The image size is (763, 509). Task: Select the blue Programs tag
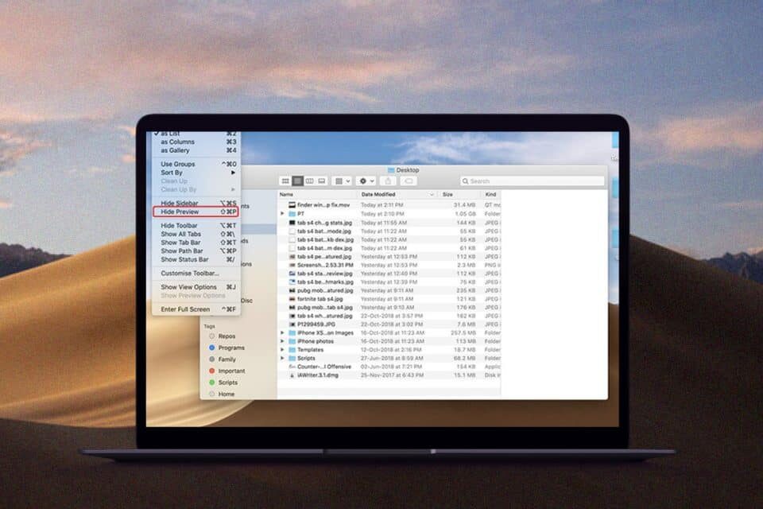click(231, 348)
